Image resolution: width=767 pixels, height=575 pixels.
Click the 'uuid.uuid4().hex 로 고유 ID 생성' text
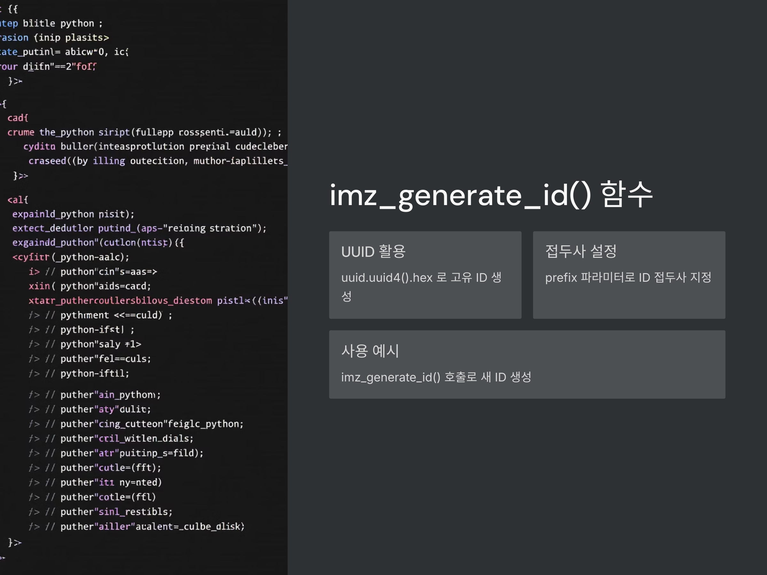click(421, 278)
